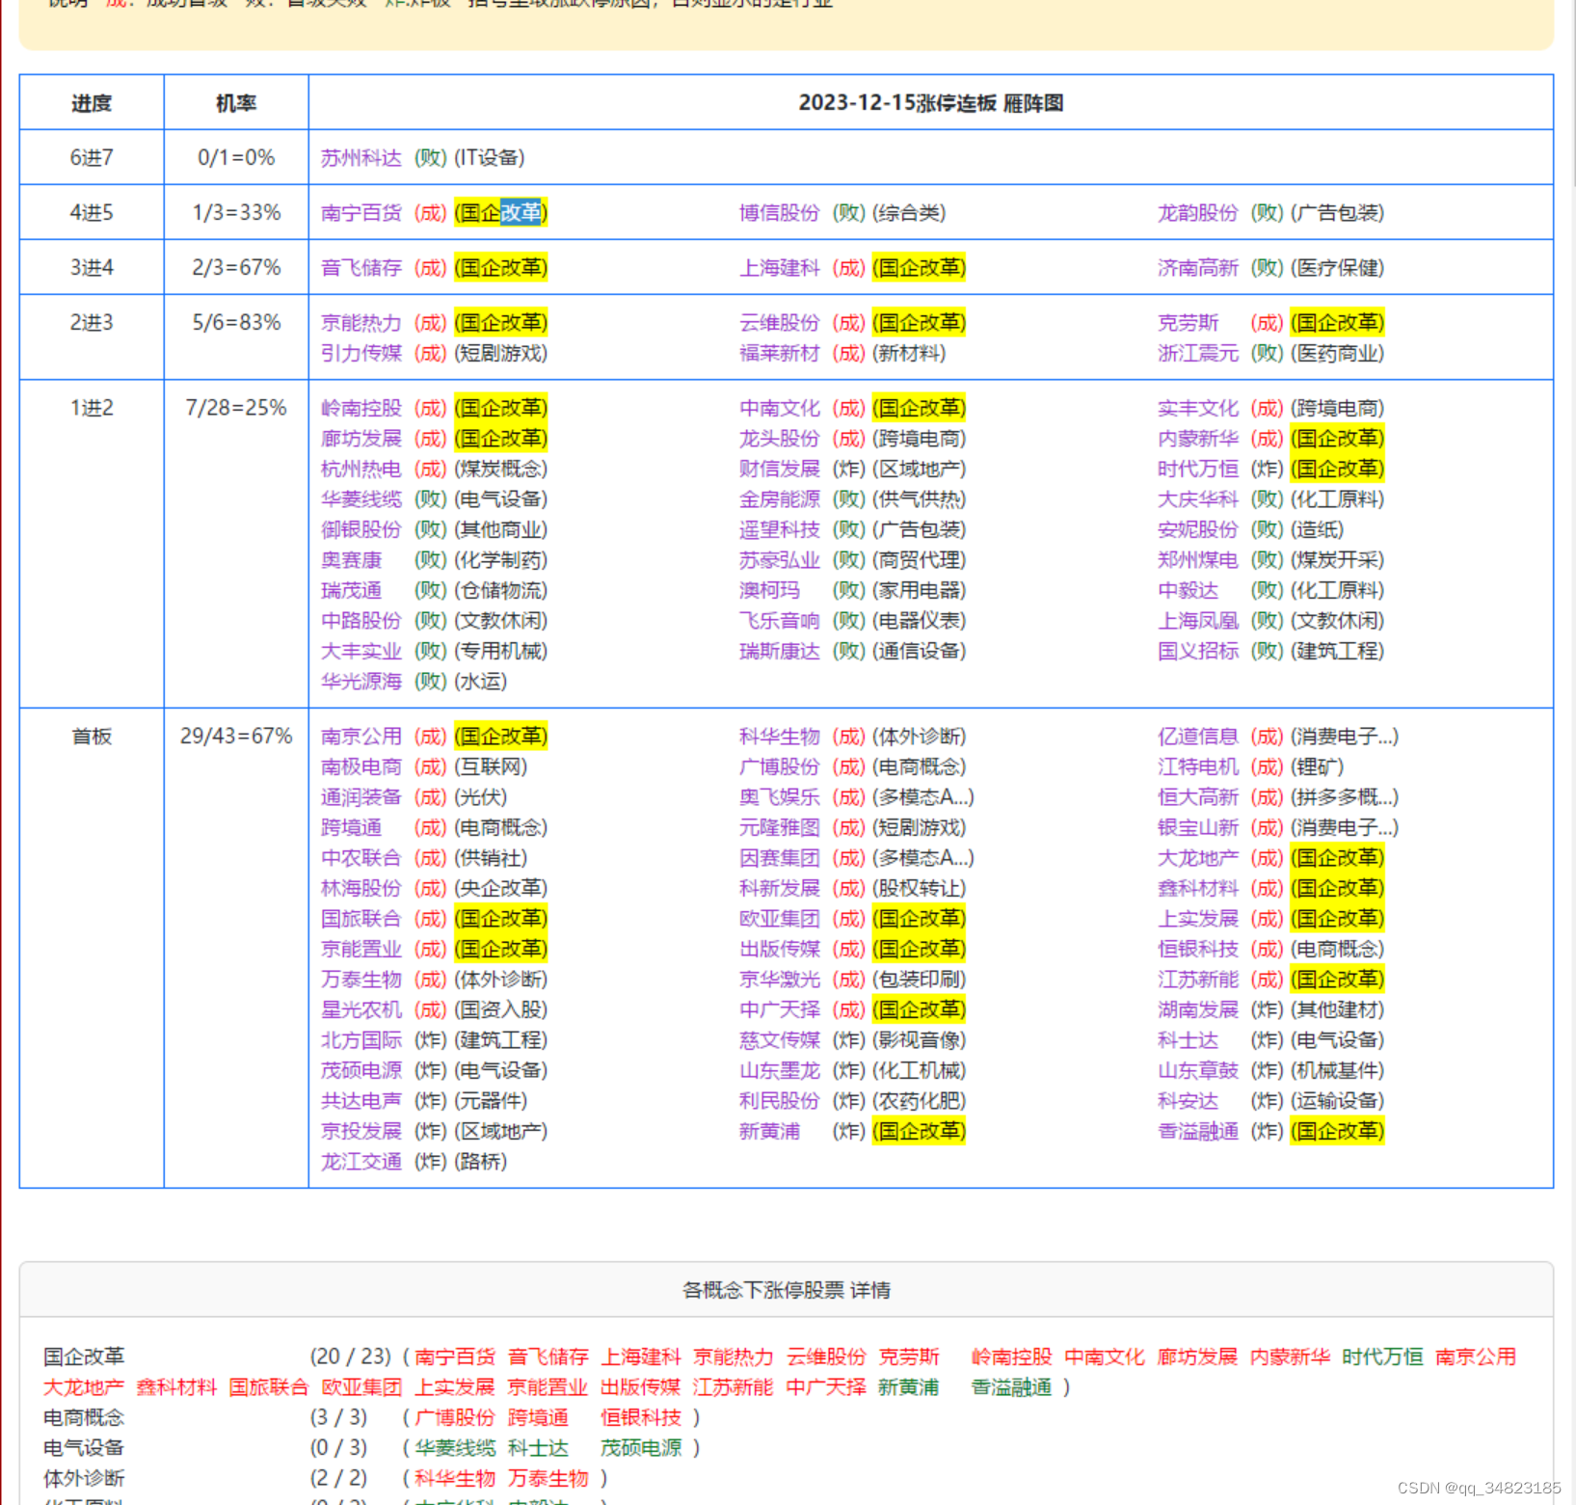The height and width of the screenshot is (1505, 1576).
Task: Open 恒银科技 in the 电商概念 details row
Action: (641, 1417)
